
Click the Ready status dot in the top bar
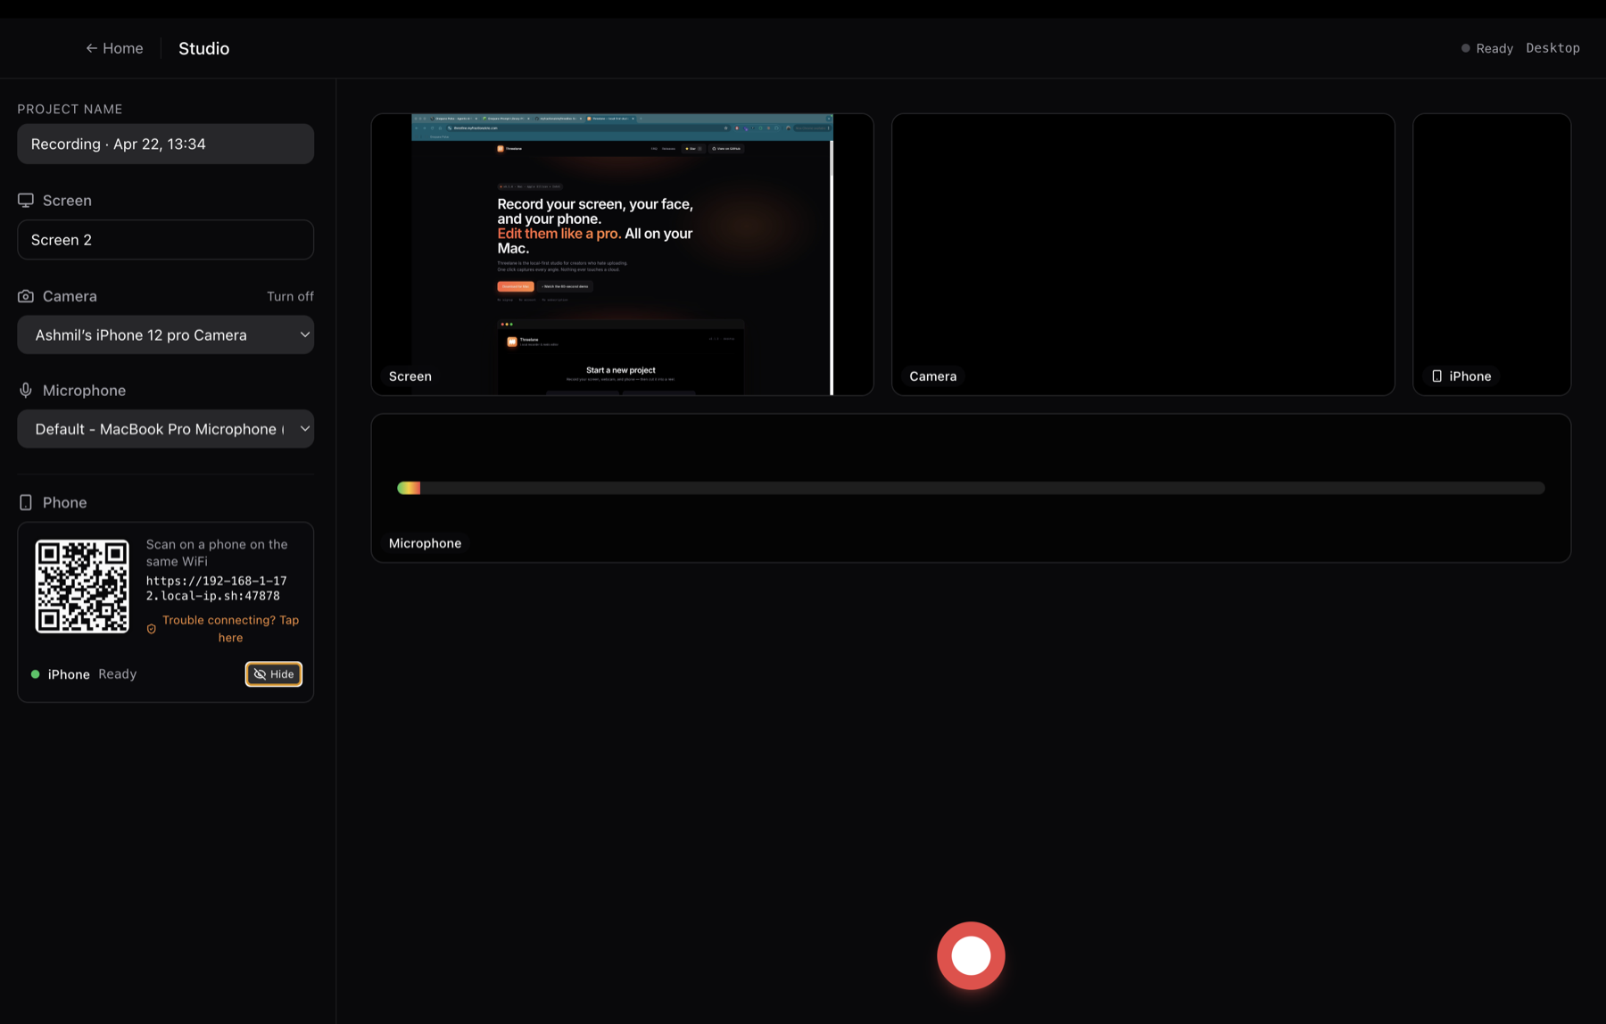click(1464, 47)
